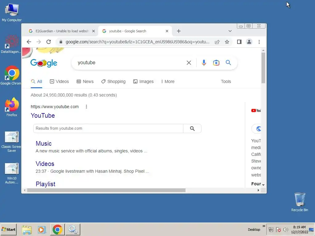The height and width of the screenshot is (236, 315).
Task: Toggle the Chrome side panel
Action: (x=239, y=42)
